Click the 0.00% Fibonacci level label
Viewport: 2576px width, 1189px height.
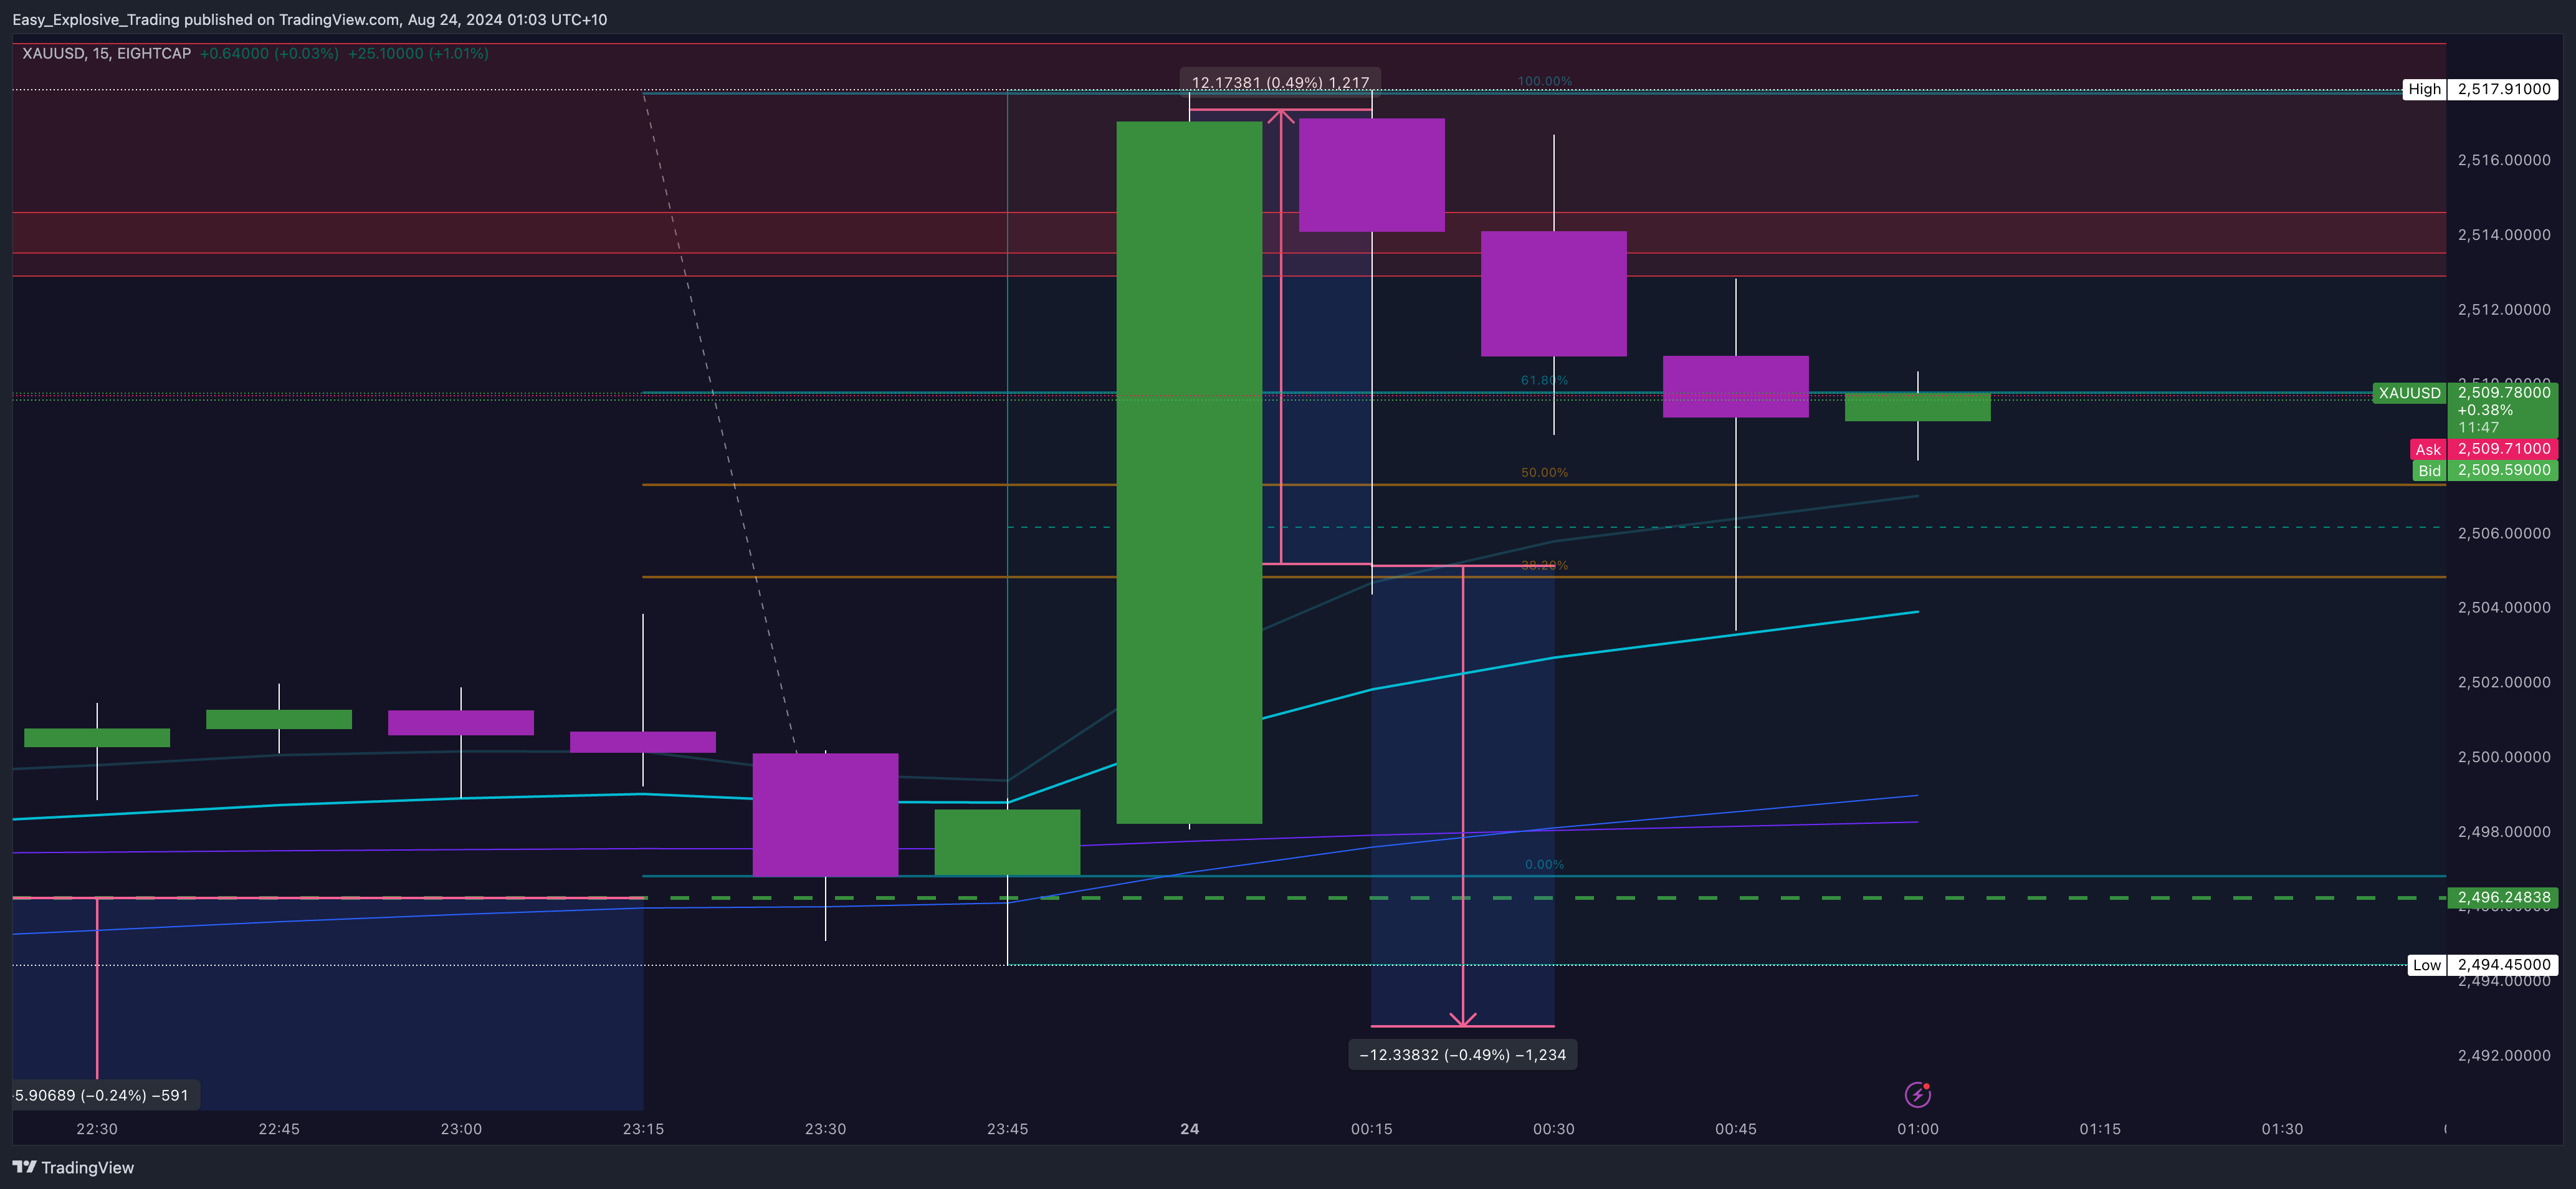tap(1544, 864)
